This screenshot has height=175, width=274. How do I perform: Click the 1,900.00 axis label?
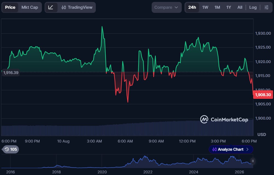(x=263, y=118)
